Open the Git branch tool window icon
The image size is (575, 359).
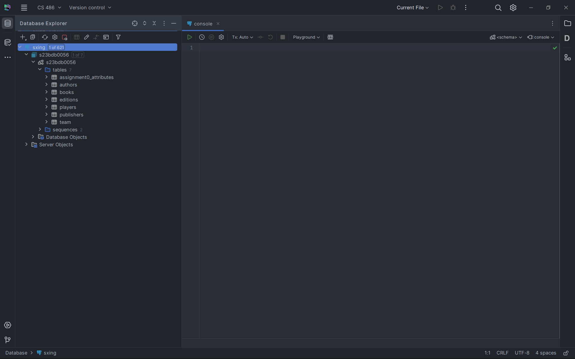tap(7, 340)
